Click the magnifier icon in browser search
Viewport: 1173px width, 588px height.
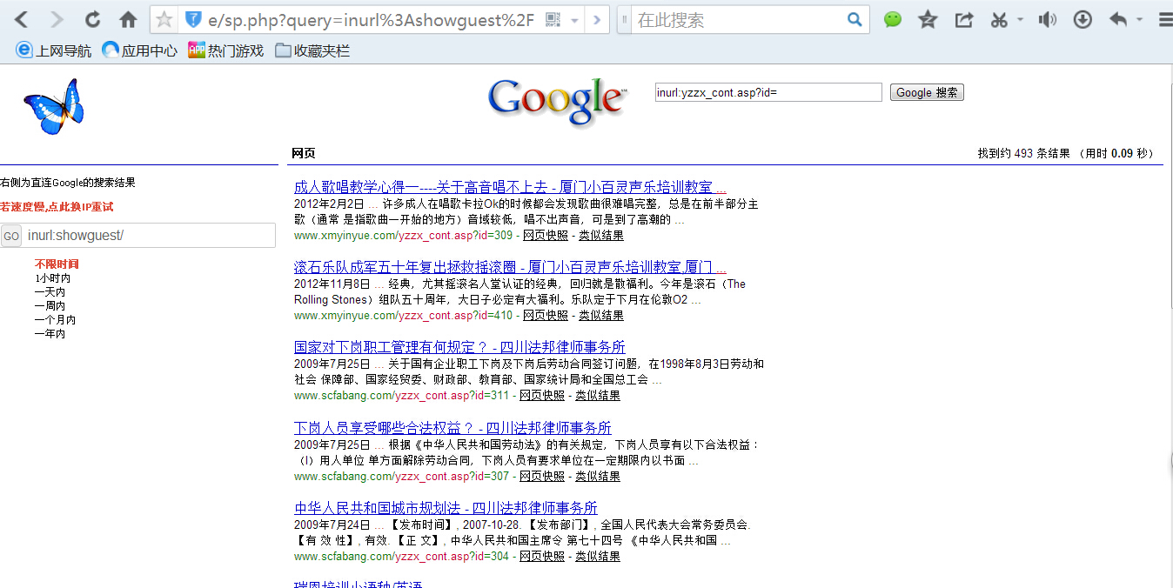[x=855, y=20]
